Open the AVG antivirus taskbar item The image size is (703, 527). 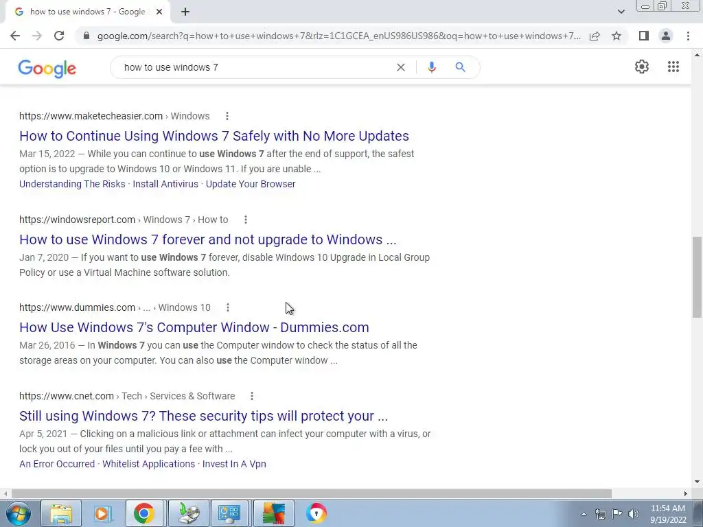point(273,513)
